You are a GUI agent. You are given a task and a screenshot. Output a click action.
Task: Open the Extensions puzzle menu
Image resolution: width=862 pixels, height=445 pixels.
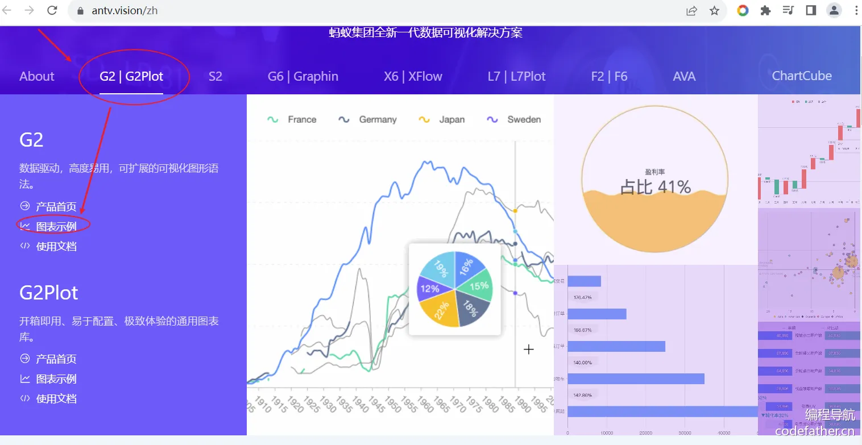click(x=765, y=10)
